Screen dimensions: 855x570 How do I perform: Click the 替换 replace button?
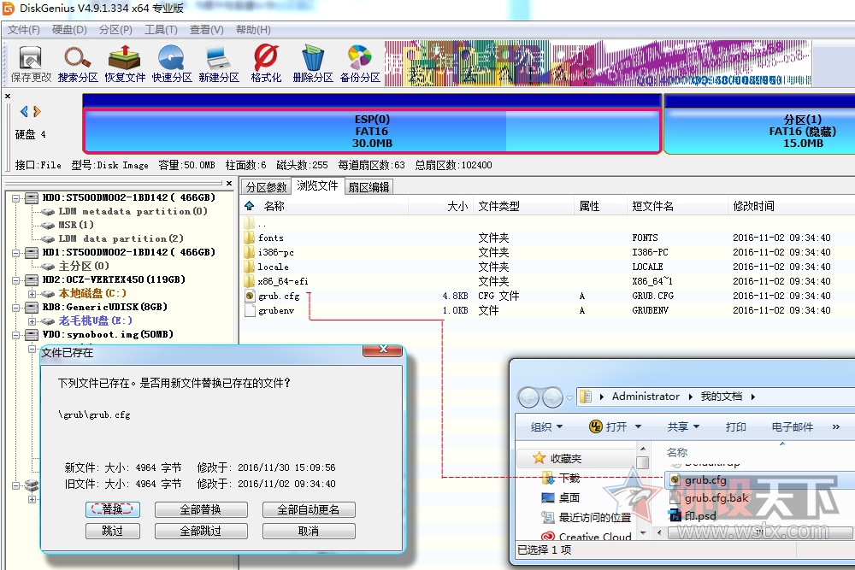pos(112,509)
